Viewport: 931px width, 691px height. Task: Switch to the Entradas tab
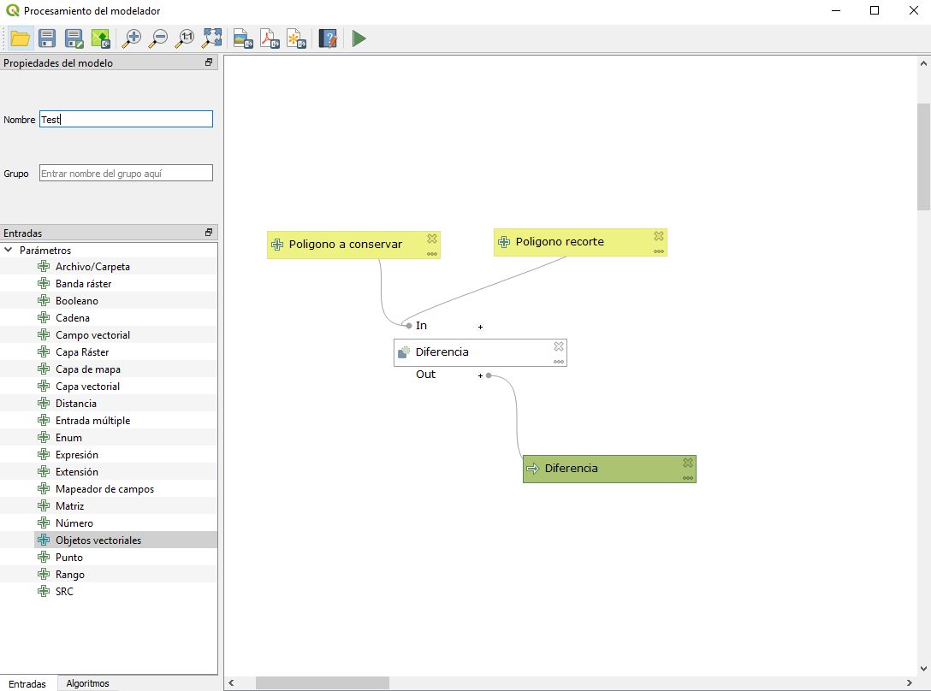coord(27,683)
